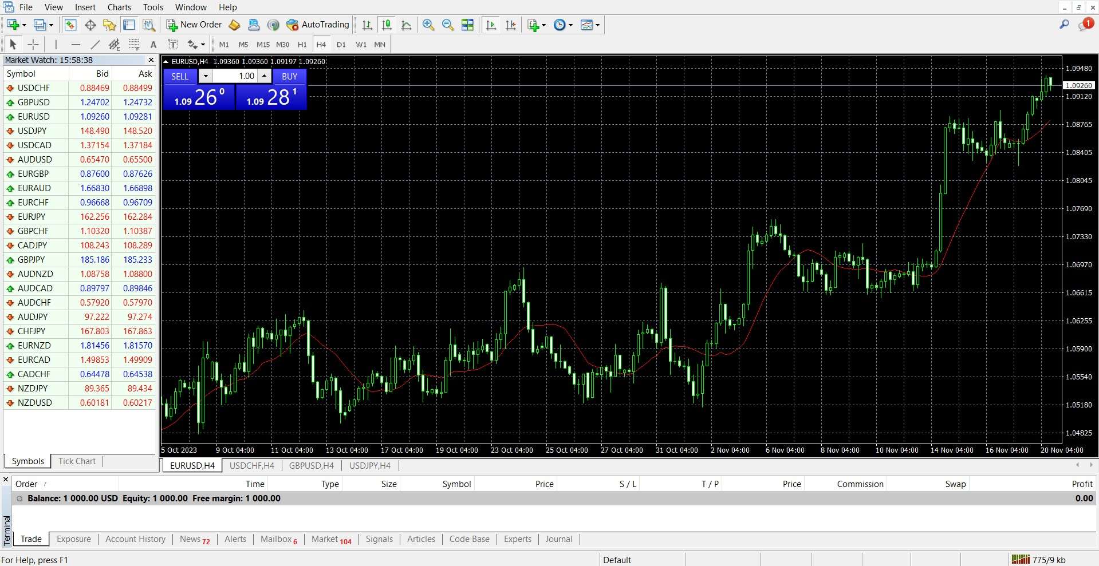
Task: Expand the Arrows objects dropdown arrow
Action: tap(203, 45)
